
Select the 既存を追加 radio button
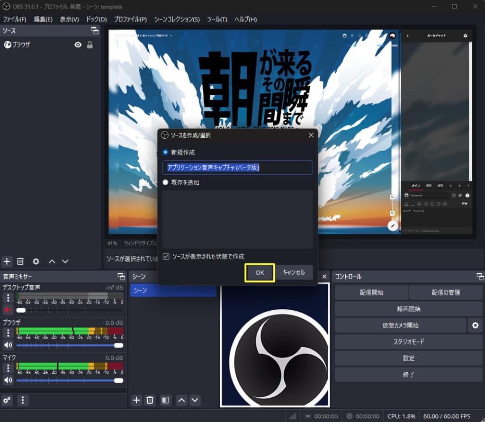pos(165,182)
